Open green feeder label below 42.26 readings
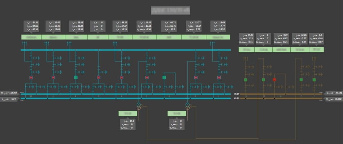This screenshot has width=343, height=144. (299, 49)
